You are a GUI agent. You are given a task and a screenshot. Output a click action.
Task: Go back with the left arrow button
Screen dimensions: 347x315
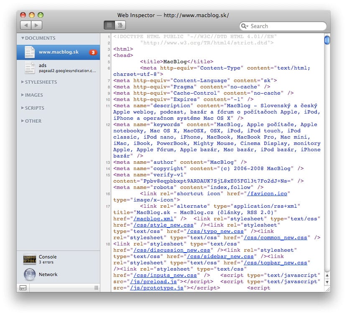[x=26, y=25]
